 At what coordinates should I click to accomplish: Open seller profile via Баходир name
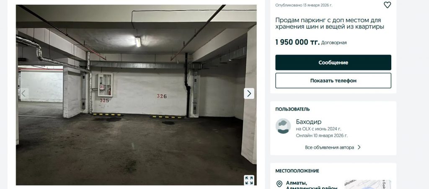pyautogui.click(x=309, y=122)
